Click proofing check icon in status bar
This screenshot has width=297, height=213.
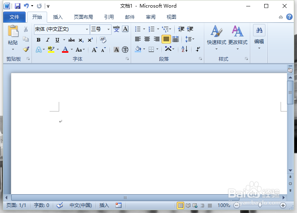coord(60,205)
